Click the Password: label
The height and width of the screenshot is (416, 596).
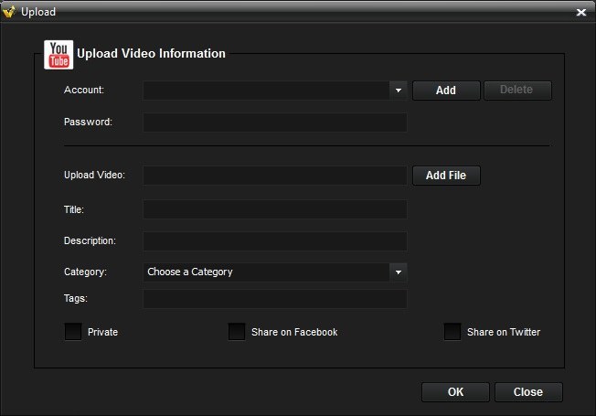coord(88,122)
